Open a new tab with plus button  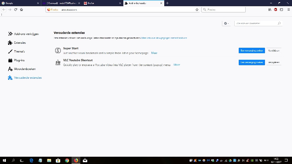coord(167,3)
